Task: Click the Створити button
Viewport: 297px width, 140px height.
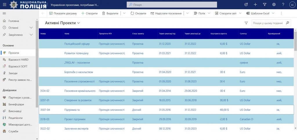Action: 89,13
